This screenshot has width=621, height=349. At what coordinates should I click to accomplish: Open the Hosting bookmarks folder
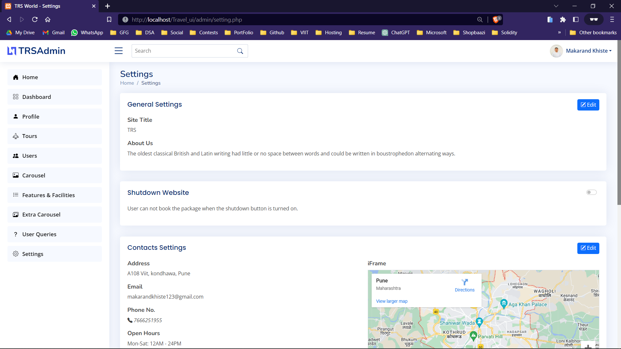click(x=329, y=33)
